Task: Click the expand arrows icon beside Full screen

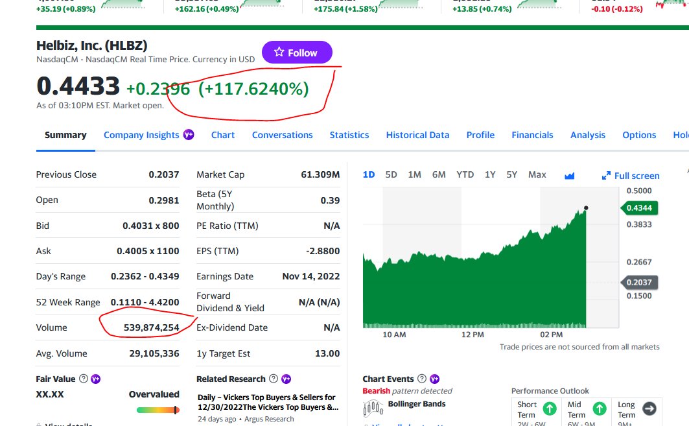Action: pyautogui.click(x=607, y=176)
